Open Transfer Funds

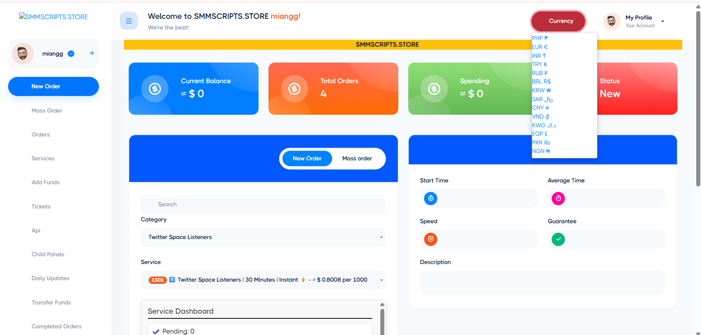click(51, 303)
